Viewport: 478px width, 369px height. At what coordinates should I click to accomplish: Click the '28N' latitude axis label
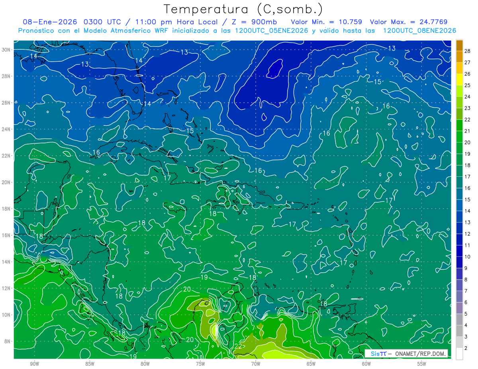pos(5,76)
